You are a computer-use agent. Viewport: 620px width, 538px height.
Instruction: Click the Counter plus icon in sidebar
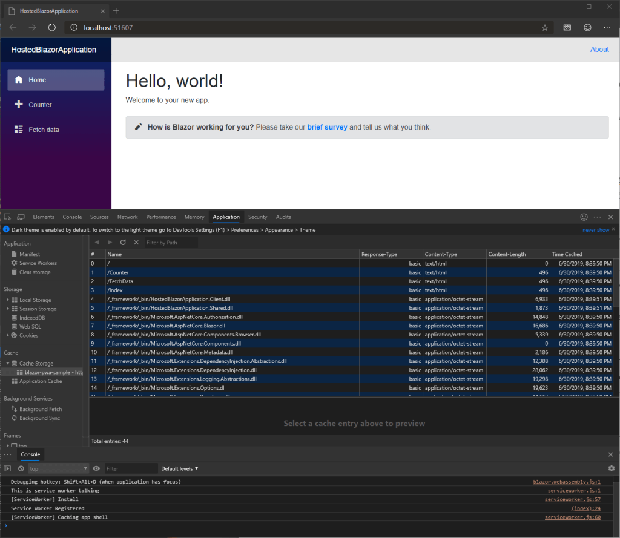pos(19,105)
